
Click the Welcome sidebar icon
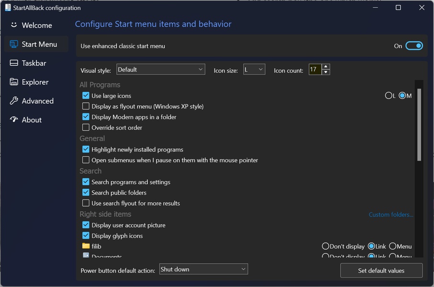(13, 25)
